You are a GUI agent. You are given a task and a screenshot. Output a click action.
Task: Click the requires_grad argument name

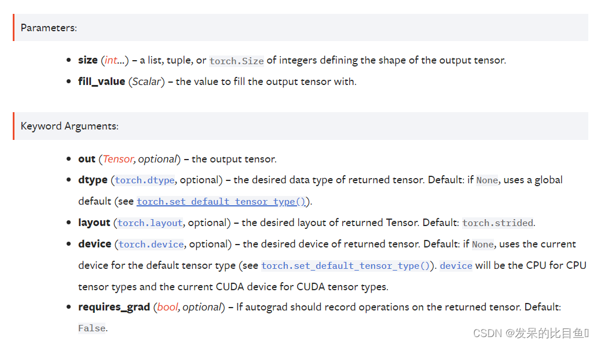click(114, 307)
